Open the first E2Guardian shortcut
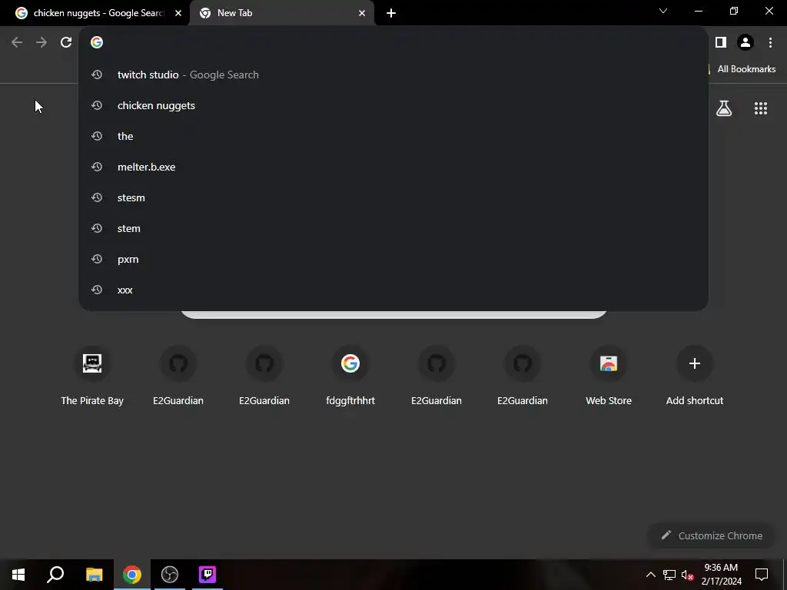This screenshot has height=590, width=787. point(178,375)
